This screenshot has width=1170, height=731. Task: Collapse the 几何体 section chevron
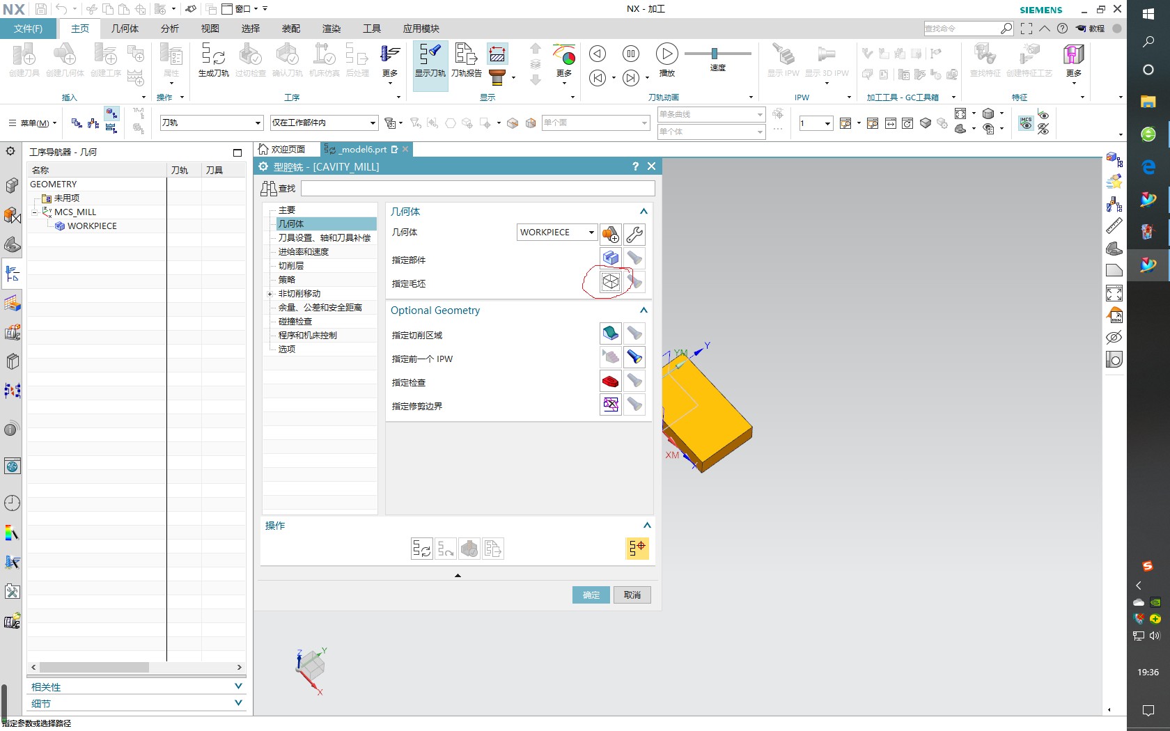[643, 212]
